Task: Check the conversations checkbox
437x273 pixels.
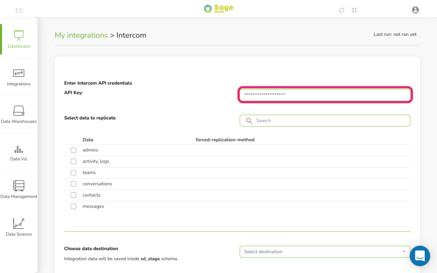Action: (x=73, y=184)
